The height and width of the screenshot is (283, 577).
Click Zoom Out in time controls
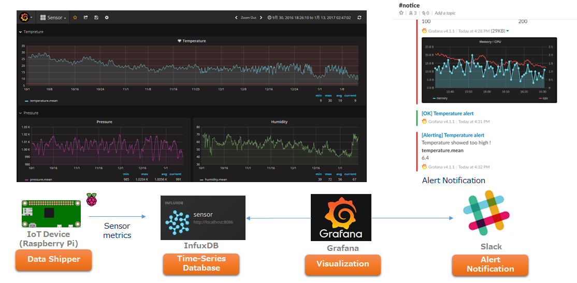point(249,17)
